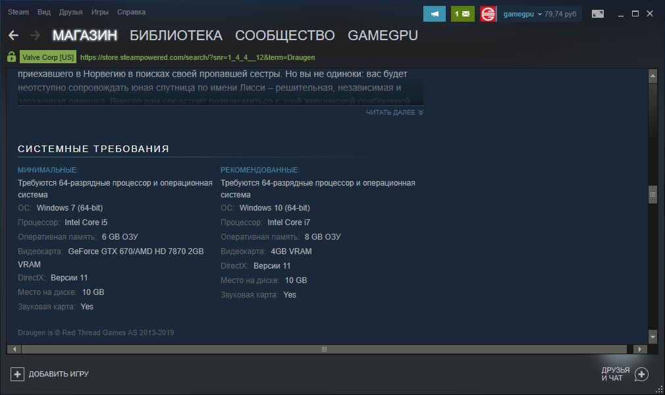Open the Вид menu

click(43, 12)
